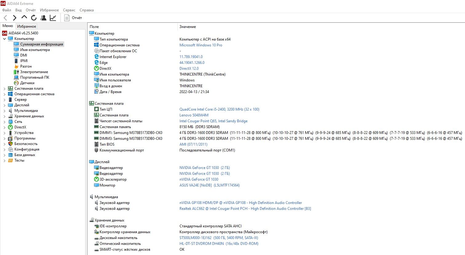This screenshot has height=255, width=465.
Task: Click the Безопасность shield icon
Action: (x=10, y=144)
